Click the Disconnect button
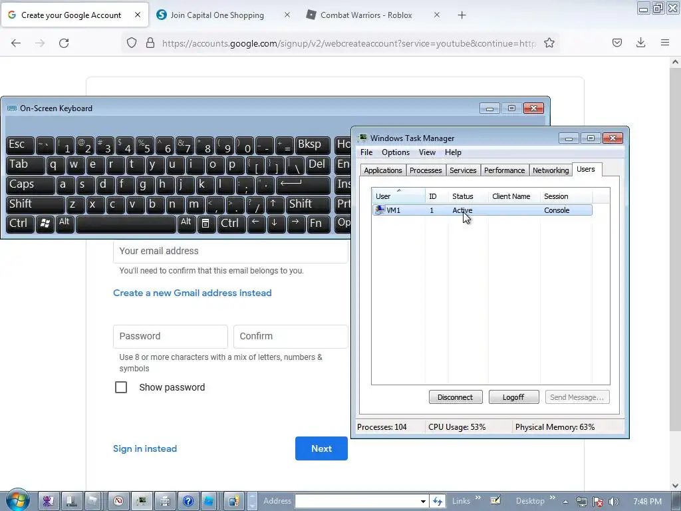Screen dimensions: 681x511 point(455,397)
